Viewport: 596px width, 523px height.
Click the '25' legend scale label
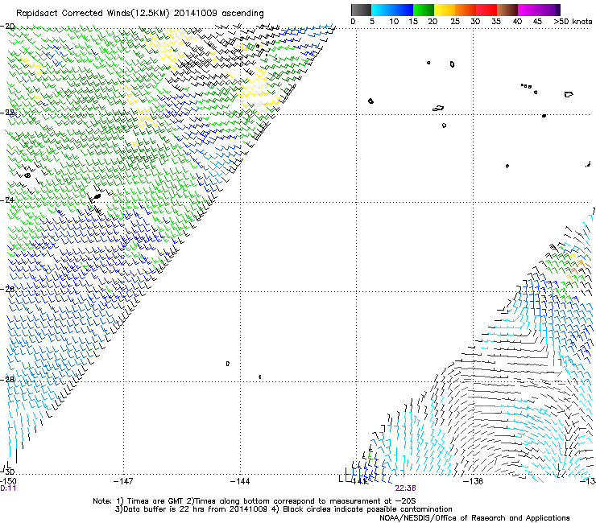coord(455,22)
